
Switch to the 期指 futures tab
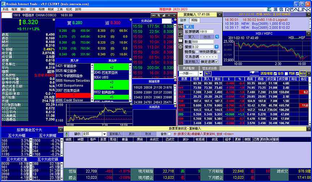pyautogui.click(x=195, y=20)
